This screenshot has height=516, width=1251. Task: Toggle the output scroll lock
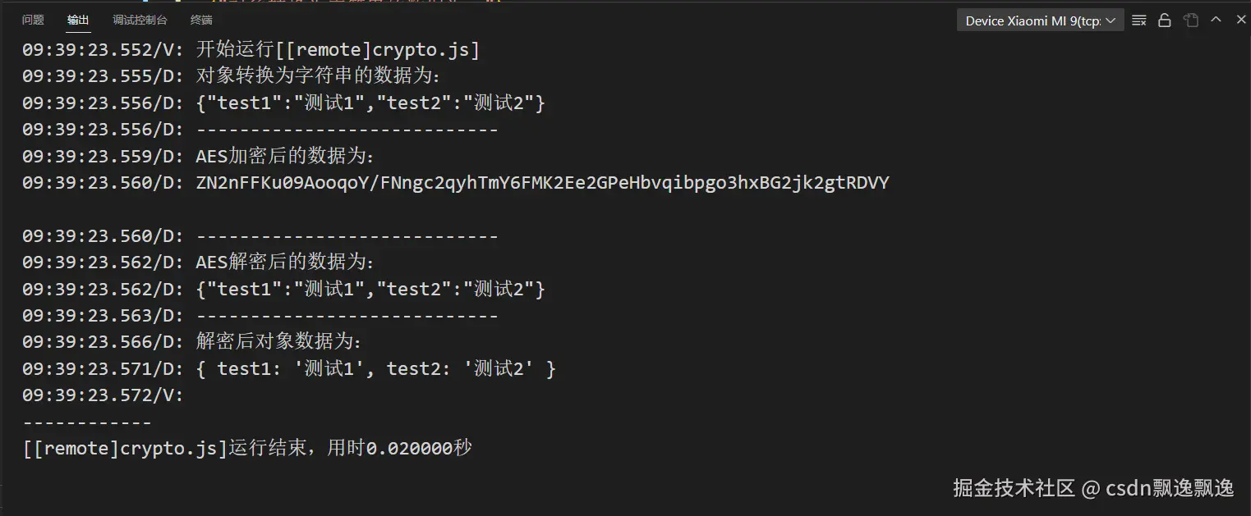click(x=1164, y=21)
